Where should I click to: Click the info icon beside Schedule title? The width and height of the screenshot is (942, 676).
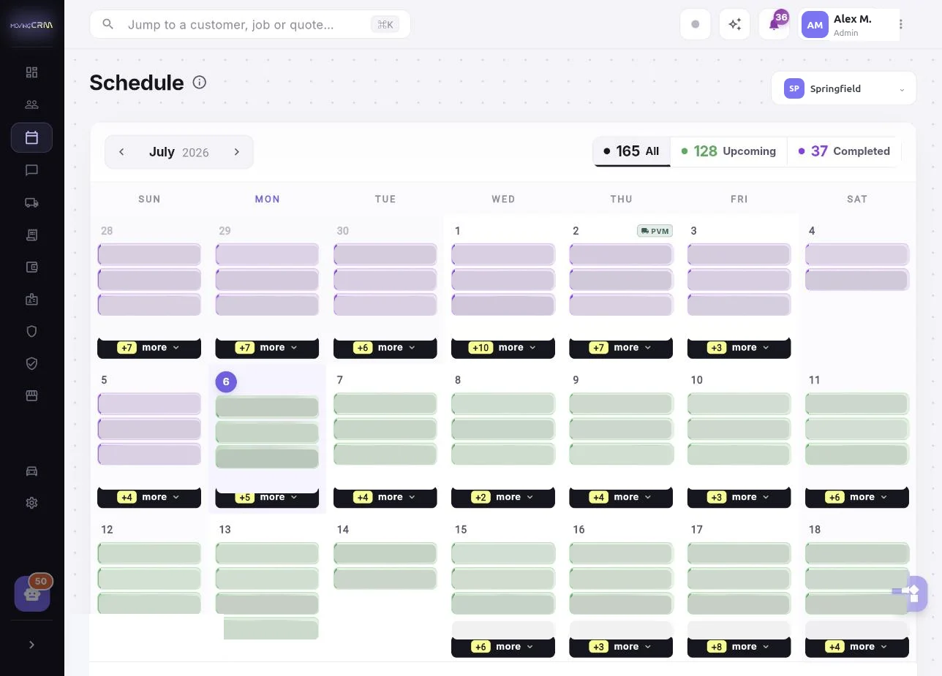tap(199, 83)
